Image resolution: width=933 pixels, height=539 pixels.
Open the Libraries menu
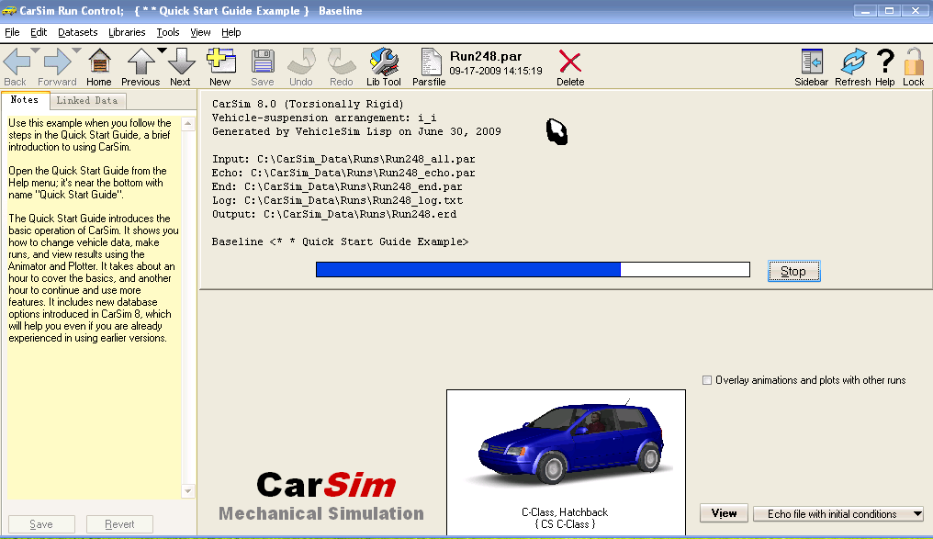[x=127, y=32]
